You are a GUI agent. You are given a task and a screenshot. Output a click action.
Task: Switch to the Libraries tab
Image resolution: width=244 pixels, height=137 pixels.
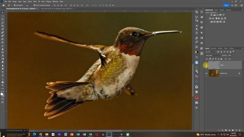pos(228,10)
